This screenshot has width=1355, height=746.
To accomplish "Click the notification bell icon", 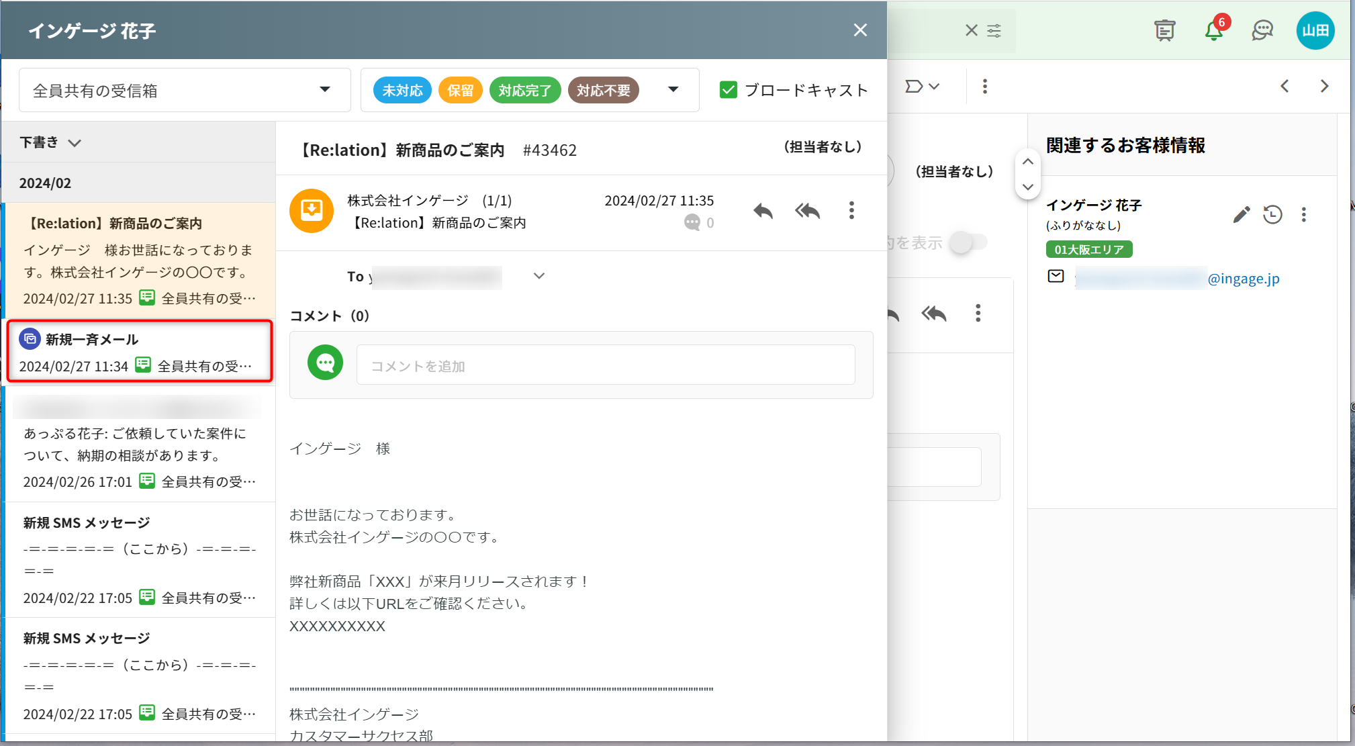I will (1213, 31).
